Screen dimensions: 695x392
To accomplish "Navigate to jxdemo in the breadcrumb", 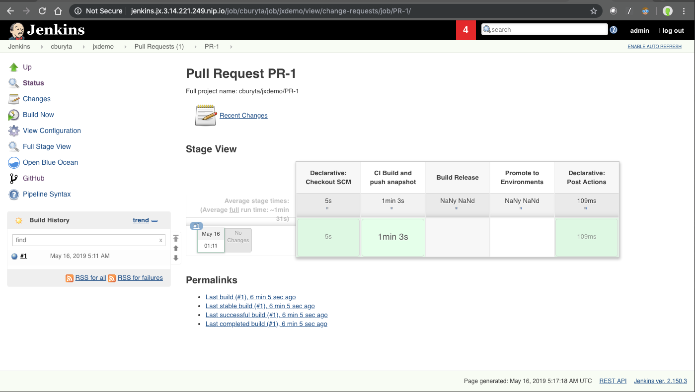I will point(103,46).
